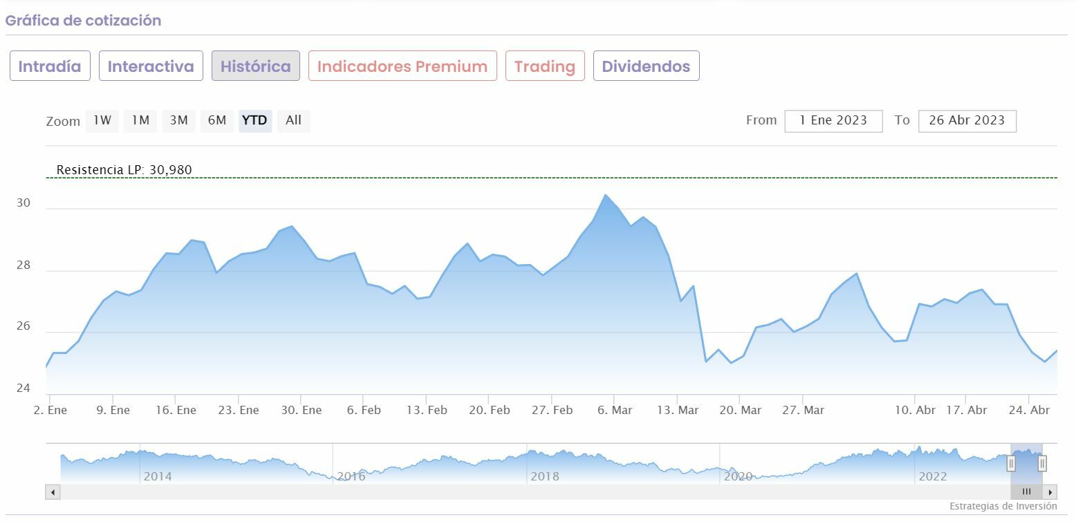This screenshot has height=524, width=1076.
Task: Click the To date field
Action: point(967,120)
